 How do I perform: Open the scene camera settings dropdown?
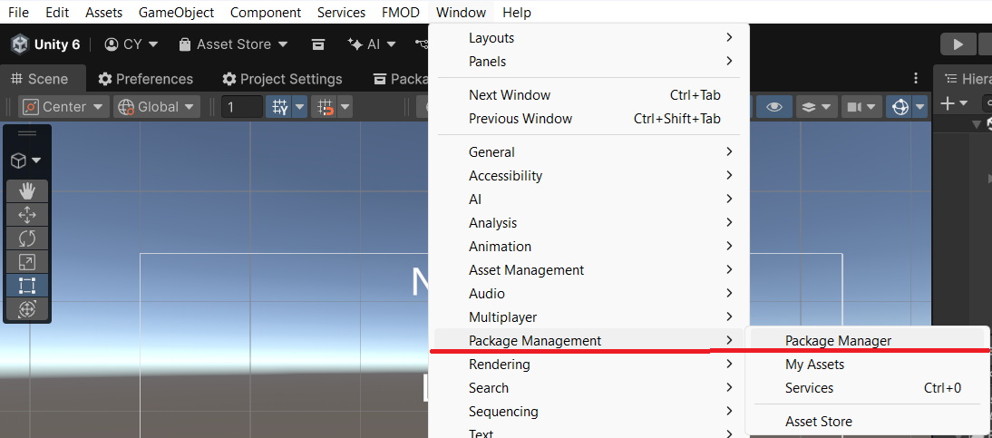pyautogui.click(x=861, y=107)
